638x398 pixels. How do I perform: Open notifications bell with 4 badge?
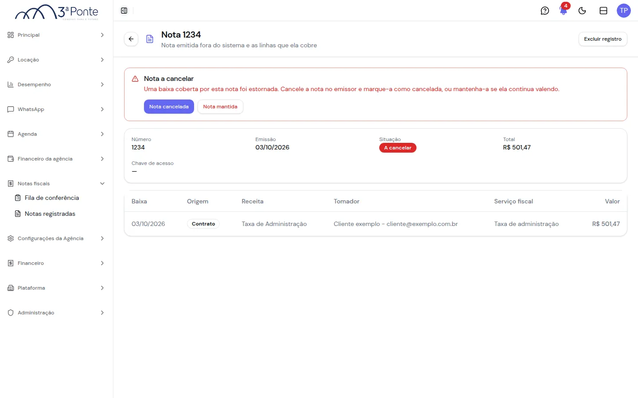click(564, 11)
